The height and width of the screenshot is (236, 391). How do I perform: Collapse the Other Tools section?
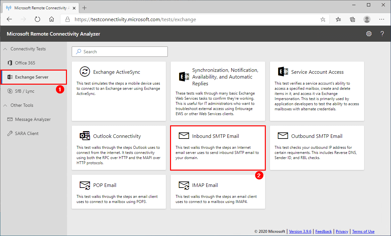click(5, 105)
